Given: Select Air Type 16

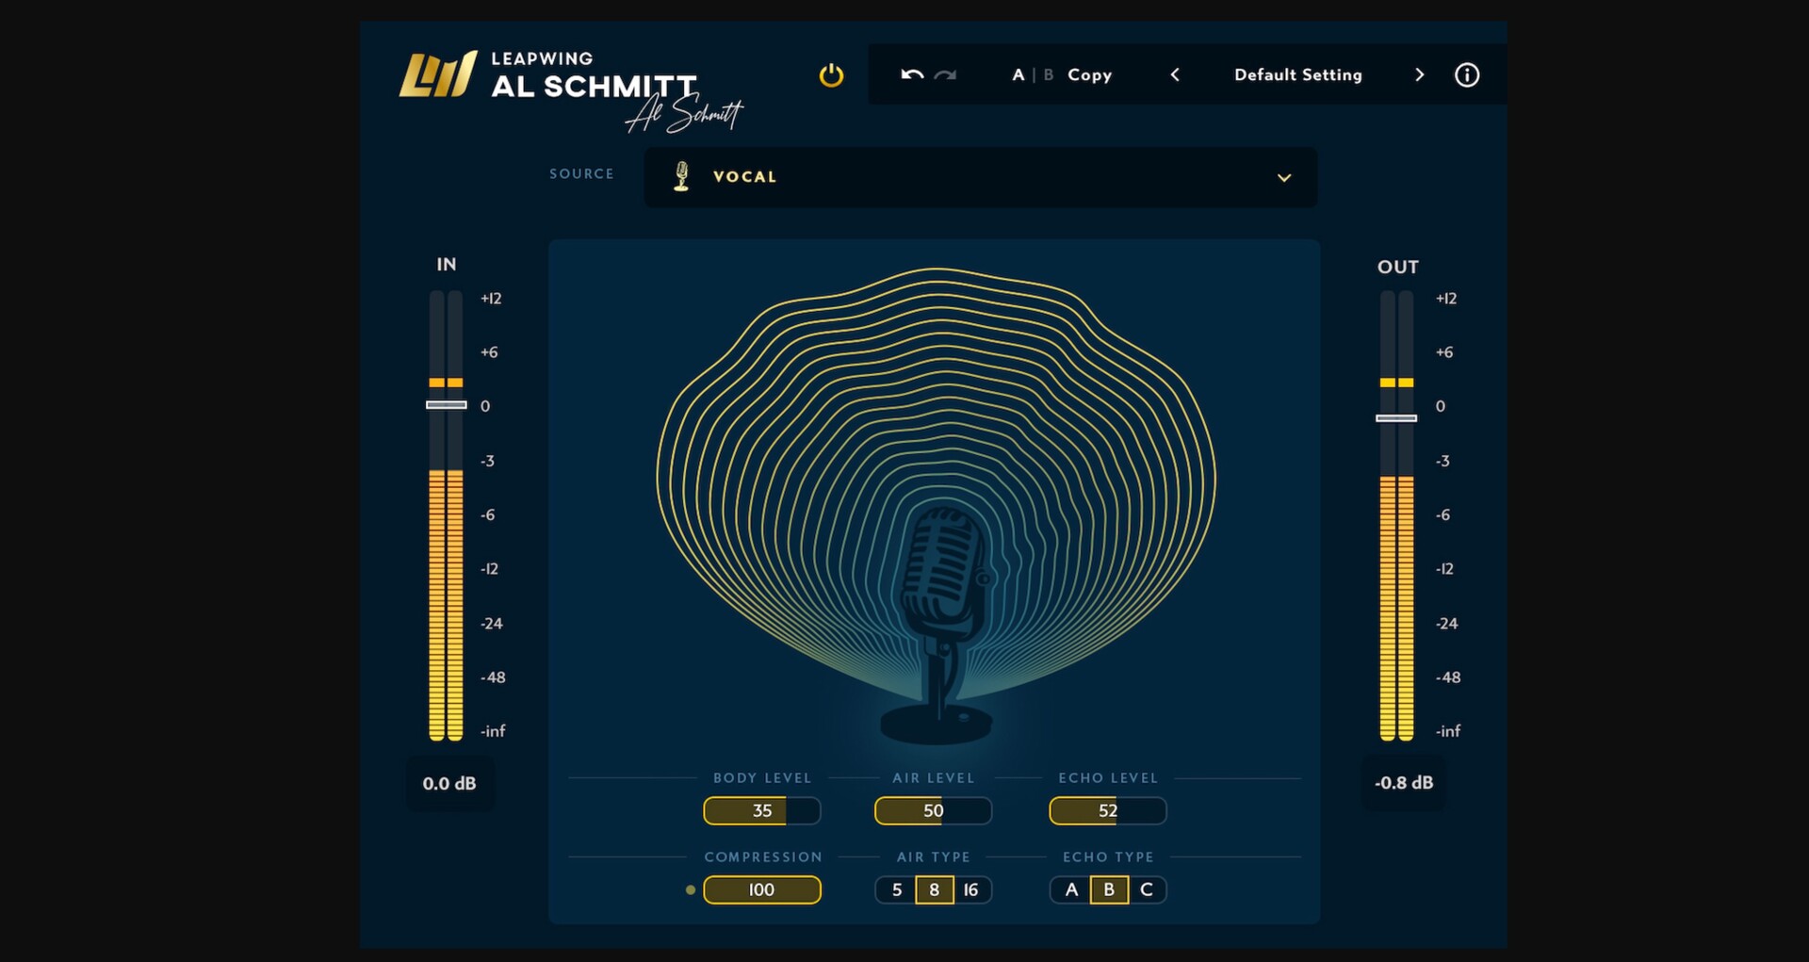Looking at the screenshot, I should click(971, 889).
